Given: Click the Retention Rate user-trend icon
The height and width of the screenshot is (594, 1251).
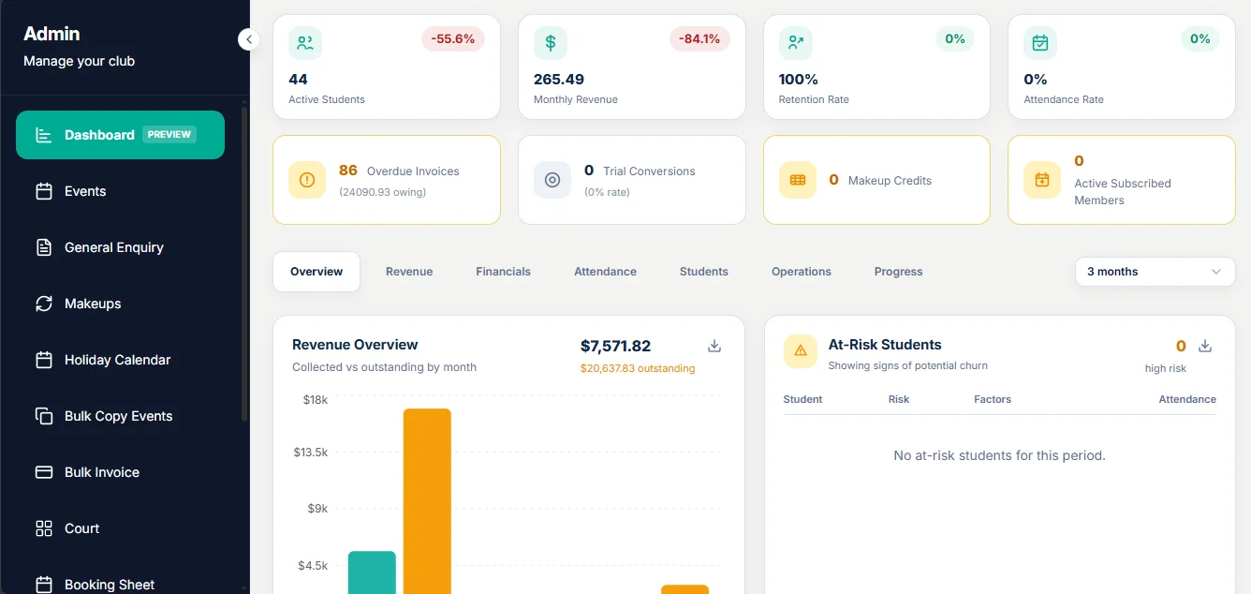Looking at the screenshot, I should coord(796,43).
